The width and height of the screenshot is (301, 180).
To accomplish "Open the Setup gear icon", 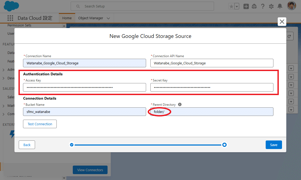I will [x=271, y=6].
